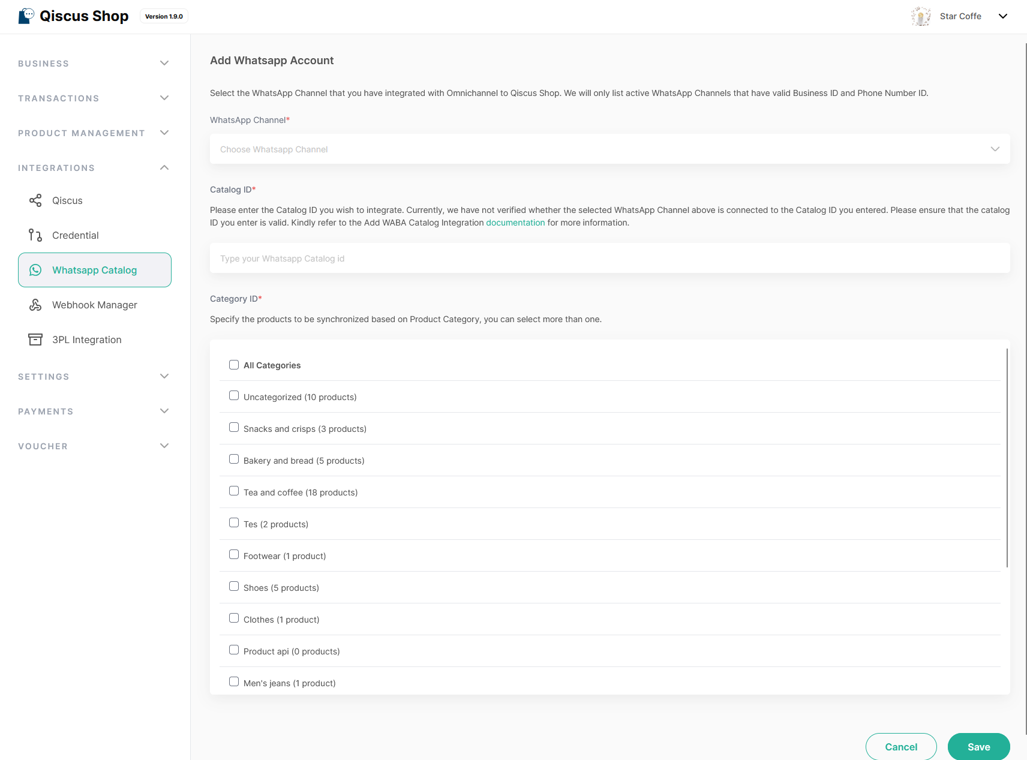
Task: Focus the Whatsapp Catalog id field
Action: tap(609, 259)
